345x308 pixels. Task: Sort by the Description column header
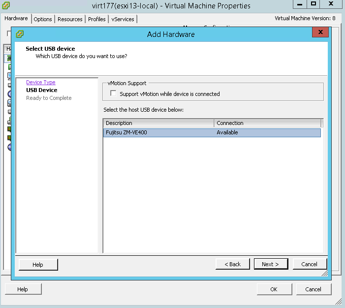[158, 123]
